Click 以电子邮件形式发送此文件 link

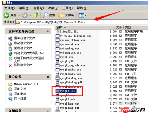[x=29, y=59]
